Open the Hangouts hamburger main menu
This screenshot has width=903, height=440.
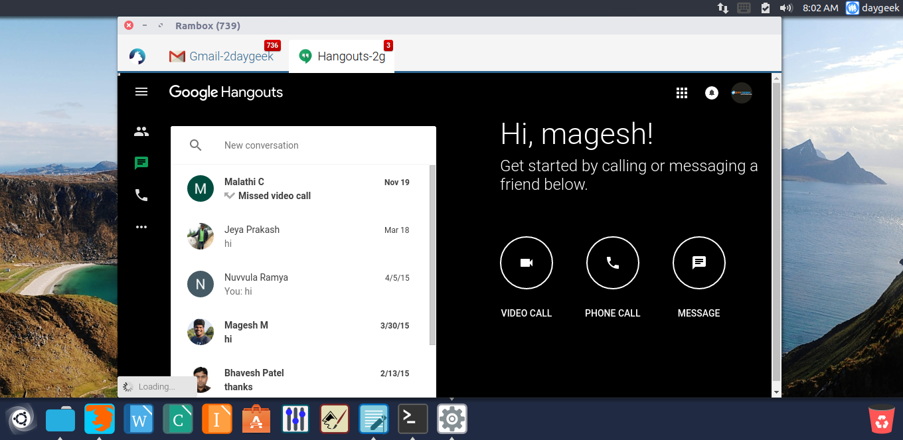(141, 92)
